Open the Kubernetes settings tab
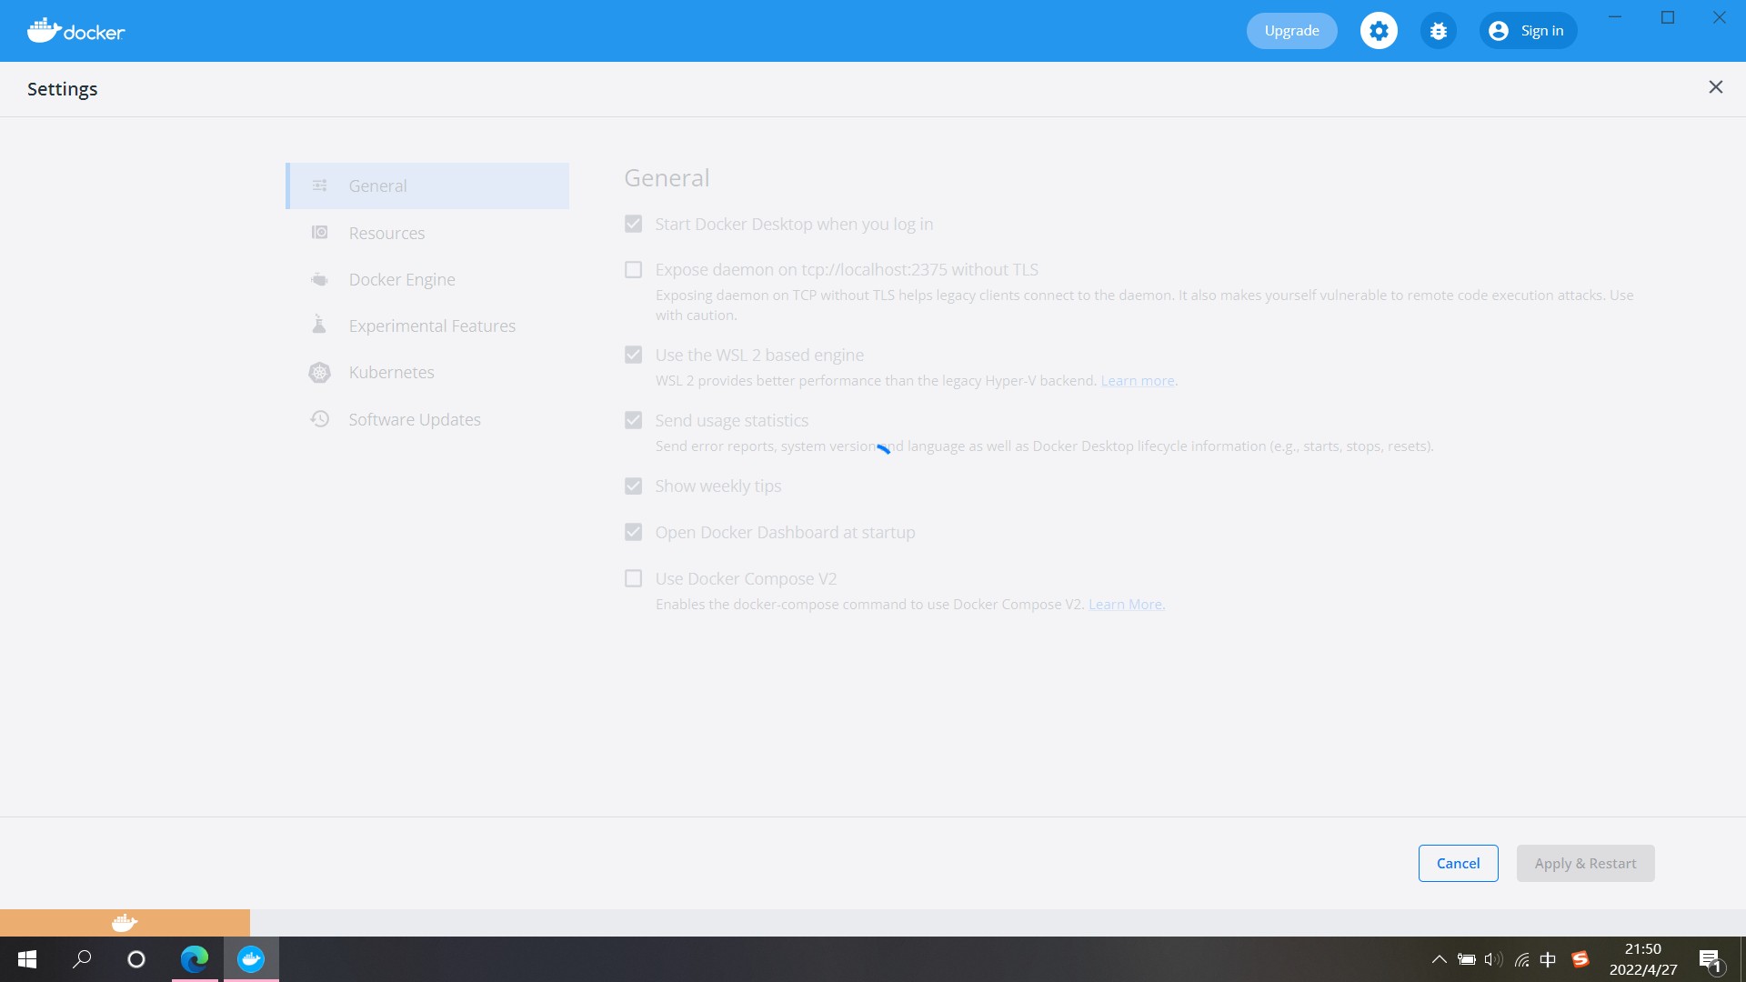 point(427,372)
